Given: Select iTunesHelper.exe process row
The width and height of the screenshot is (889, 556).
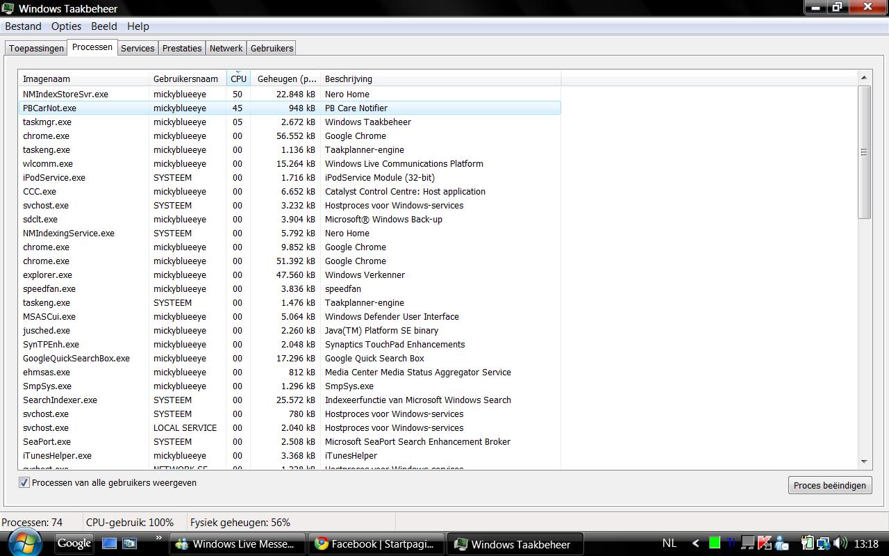Looking at the screenshot, I should click(x=290, y=455).
